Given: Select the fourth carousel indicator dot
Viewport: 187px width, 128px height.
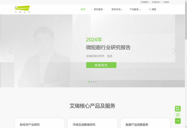Looking at the screenshot, I should [x=96, y=82].
